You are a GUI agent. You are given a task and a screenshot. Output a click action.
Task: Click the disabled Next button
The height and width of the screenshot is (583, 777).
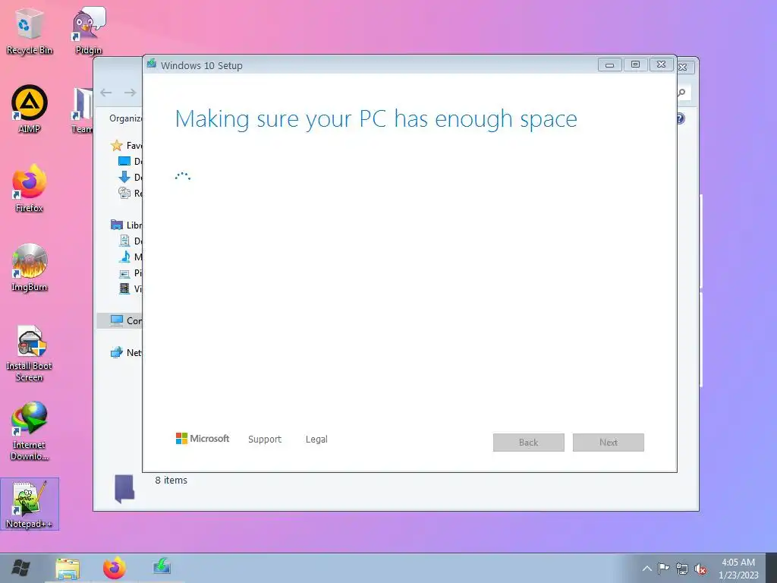tap(608, 443)
